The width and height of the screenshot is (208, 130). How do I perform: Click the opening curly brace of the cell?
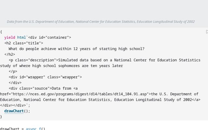click(1, 32)
